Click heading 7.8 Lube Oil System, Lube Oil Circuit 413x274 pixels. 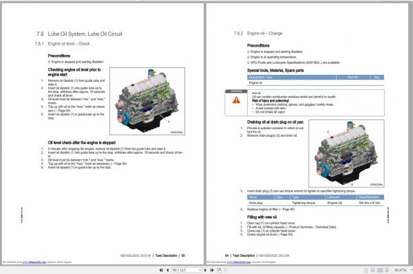[x=79, y=34]
